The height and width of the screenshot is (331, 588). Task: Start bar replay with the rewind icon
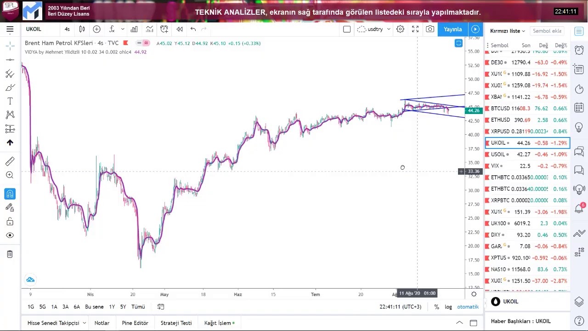180,29
